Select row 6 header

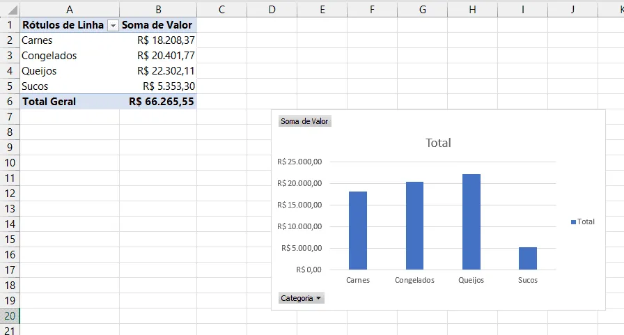pos(10,102)
